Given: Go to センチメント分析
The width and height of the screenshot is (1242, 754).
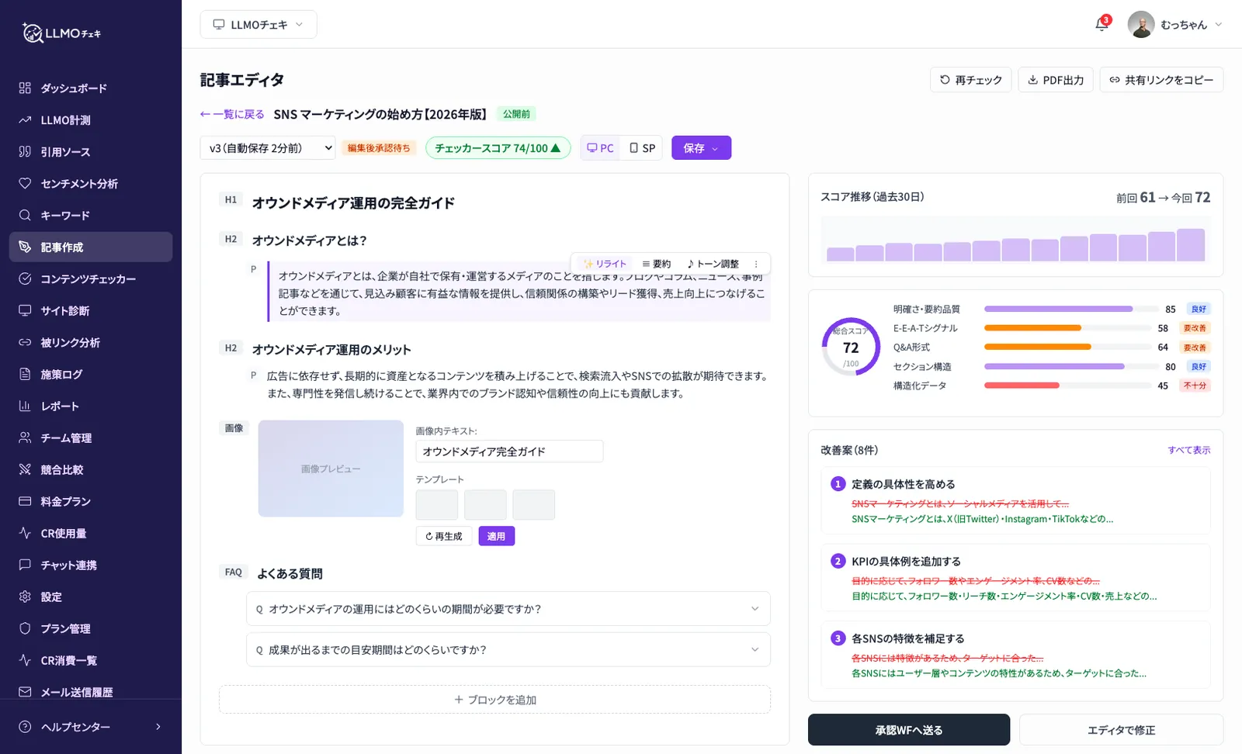Looking at the screenshot, I should (91, 184).
